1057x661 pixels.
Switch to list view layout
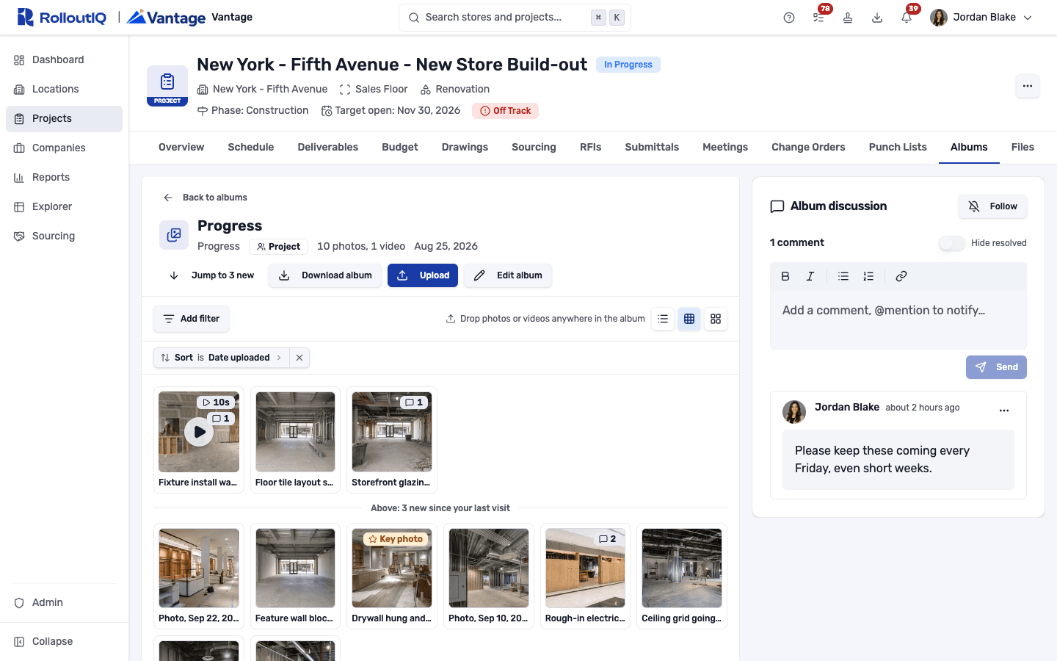click(663, 319)
